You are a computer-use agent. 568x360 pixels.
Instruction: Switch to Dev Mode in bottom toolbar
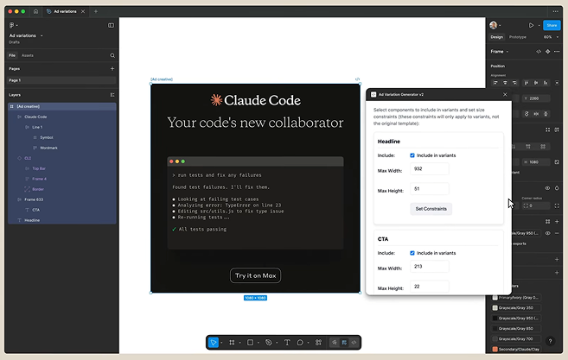(x=354, y=342)
